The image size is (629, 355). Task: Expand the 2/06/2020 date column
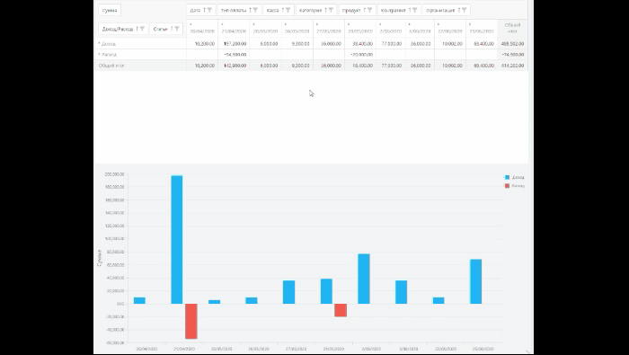[x=380, y=25]
